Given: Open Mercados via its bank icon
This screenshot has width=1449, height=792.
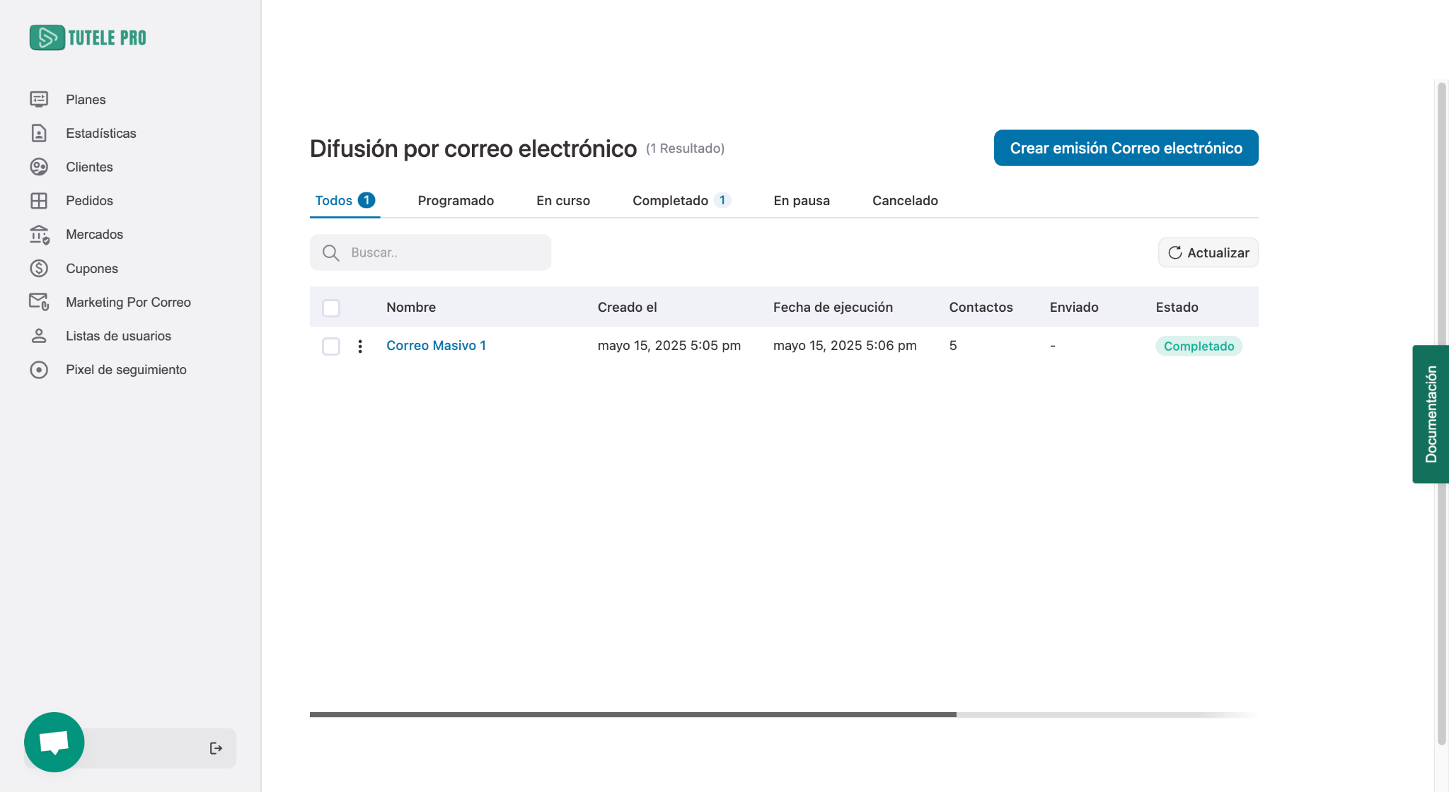Looking at the screenshot, I should pos(39,234).
